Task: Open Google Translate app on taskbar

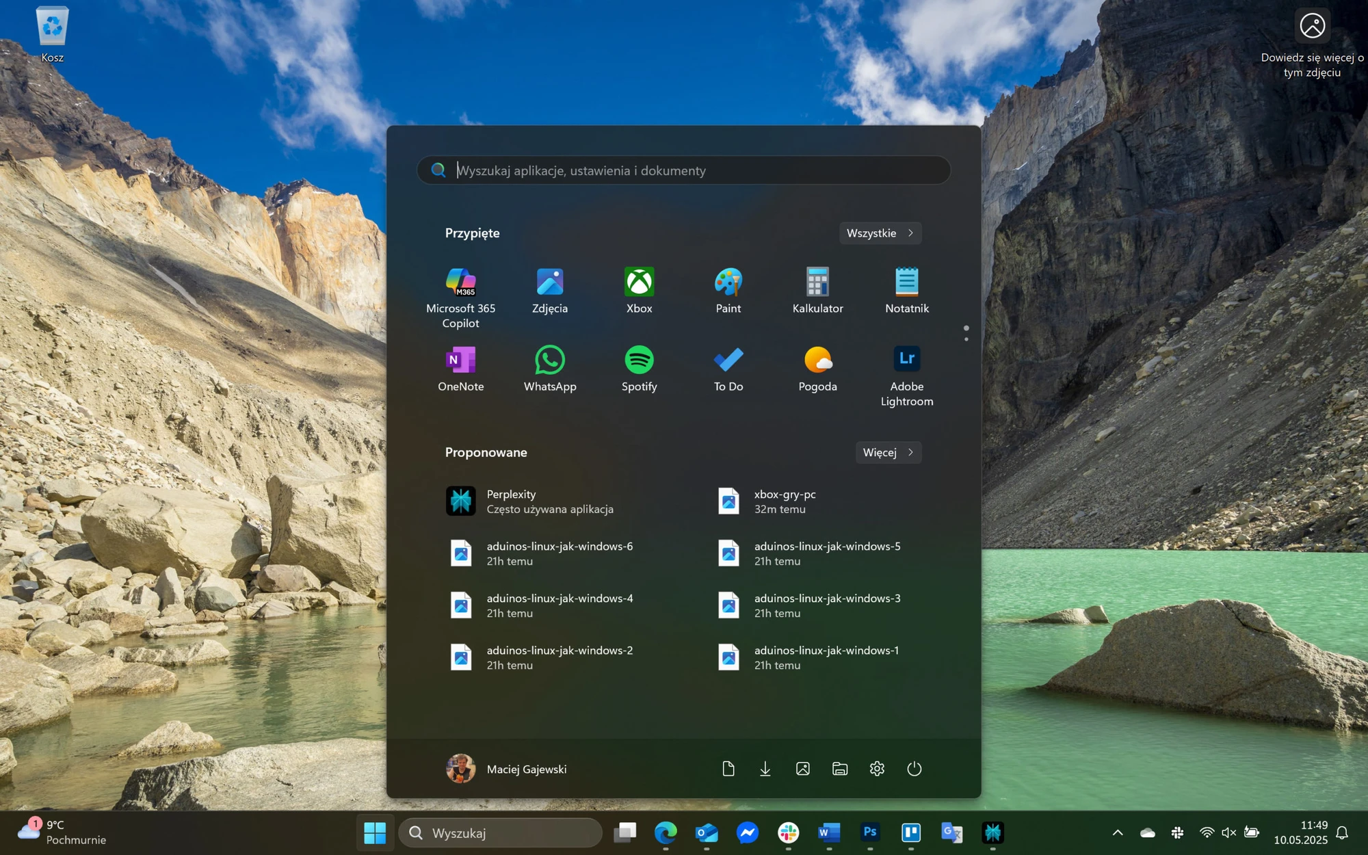Action: [x=952, y=832]
